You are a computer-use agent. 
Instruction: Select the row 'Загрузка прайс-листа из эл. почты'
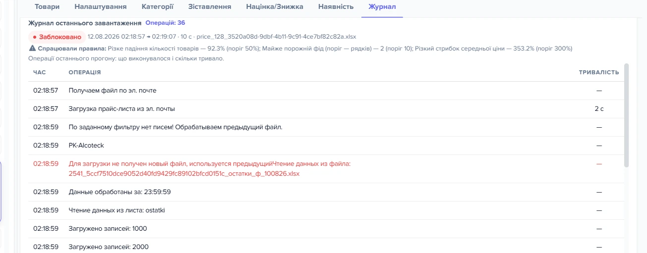click(x=326, y=109)
